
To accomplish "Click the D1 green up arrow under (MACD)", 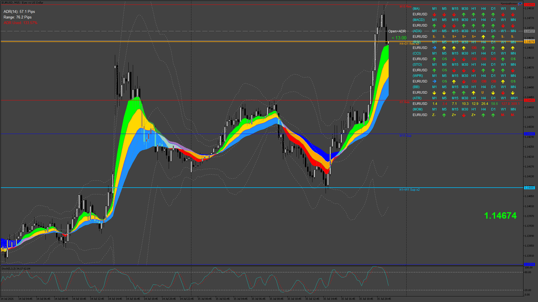I will [x=493, y=26].
